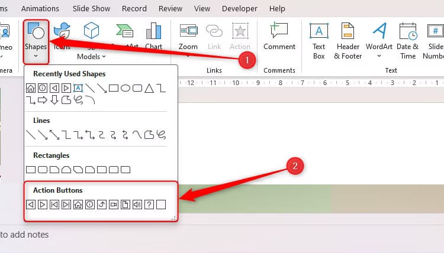444x253 pixels.
Task: Open the Slide Show tab
Action: pos(91,9)
